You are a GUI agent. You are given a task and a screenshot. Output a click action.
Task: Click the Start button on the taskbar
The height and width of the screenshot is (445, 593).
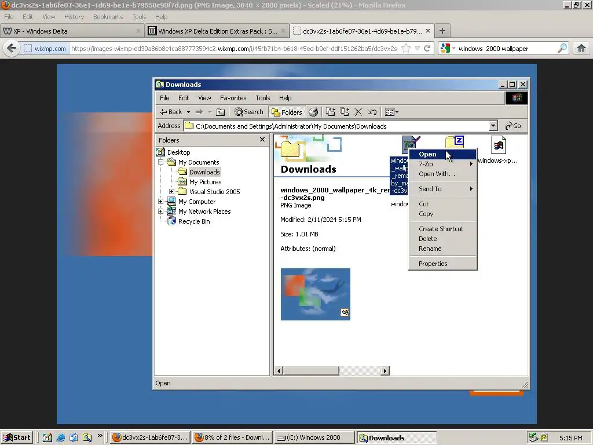pyautogui.click(x=17, y=438)
